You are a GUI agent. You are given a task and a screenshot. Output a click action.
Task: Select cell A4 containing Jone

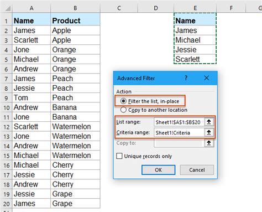click(x=32, y=49)
